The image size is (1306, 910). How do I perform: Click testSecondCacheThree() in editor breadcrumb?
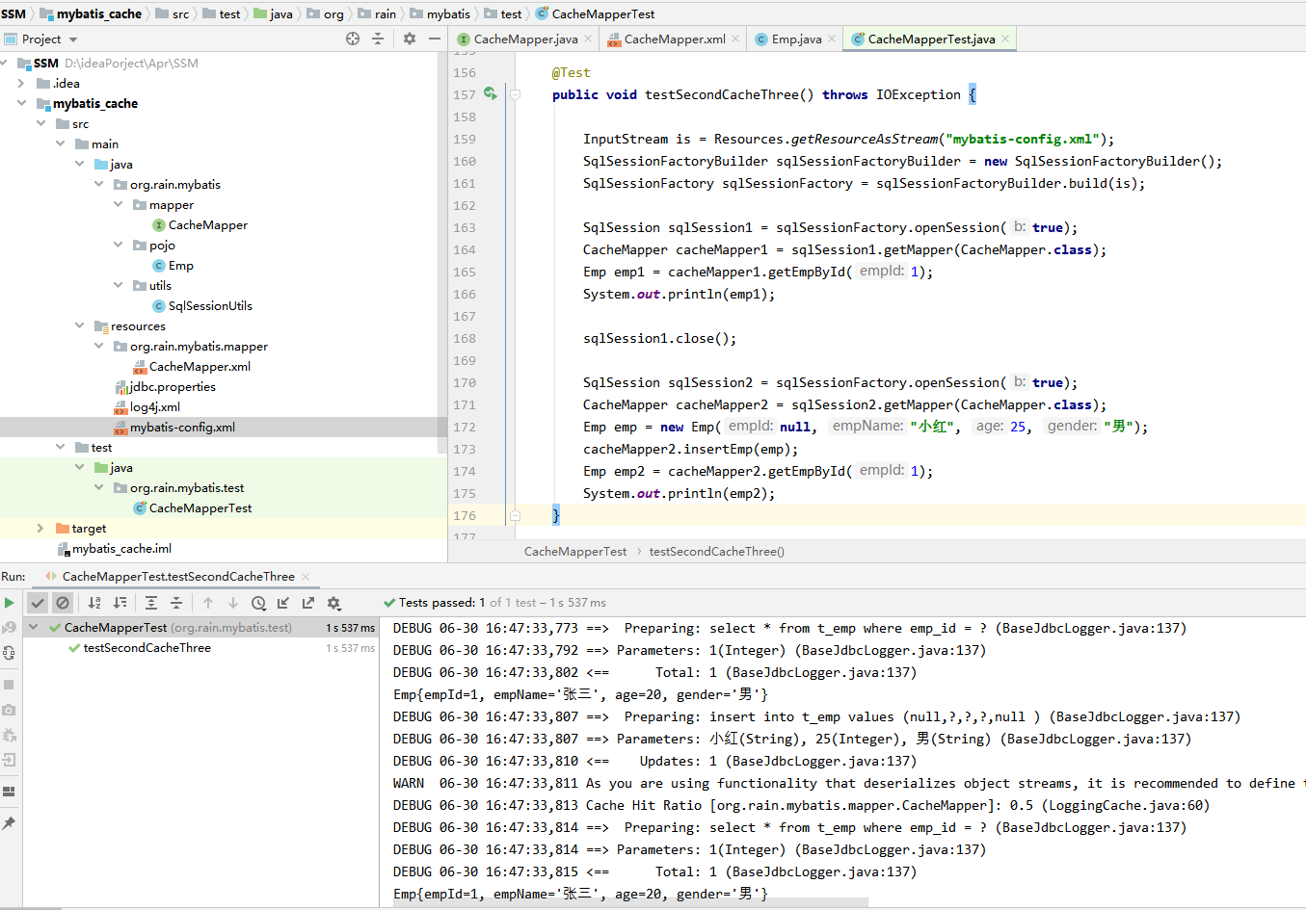pos(716,552)
